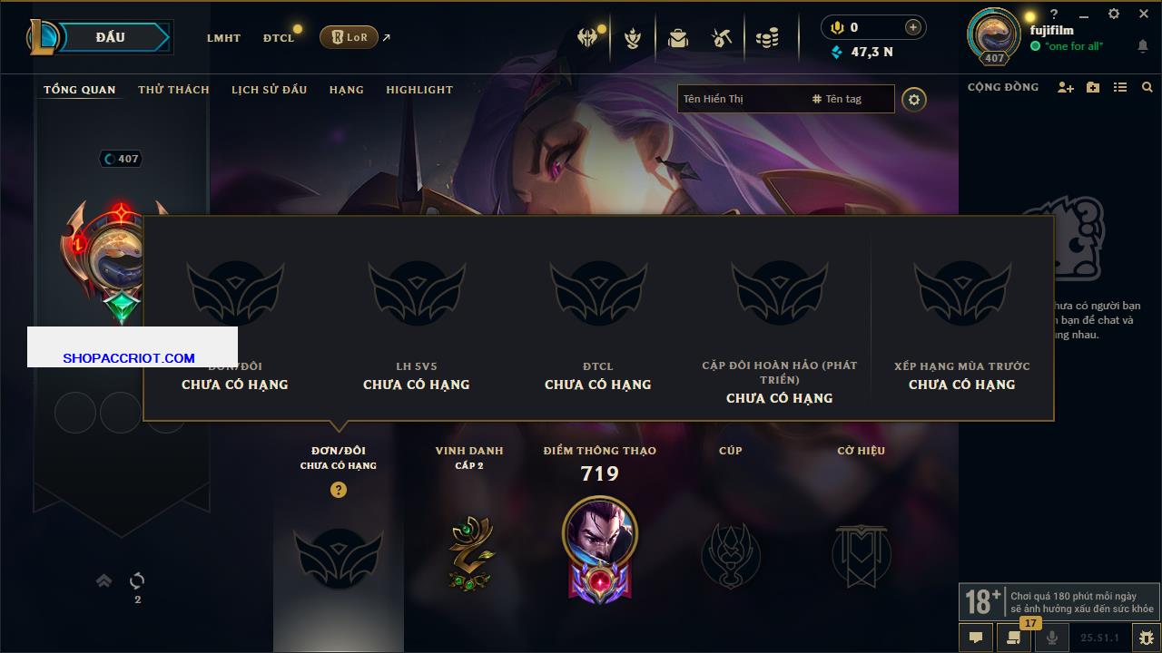Click the ĐẤU play button

[x=111, y=37]
